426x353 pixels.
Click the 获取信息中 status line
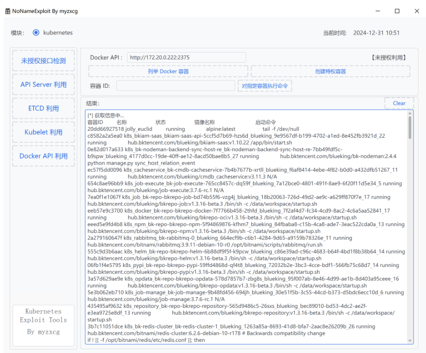click(106, 115)
